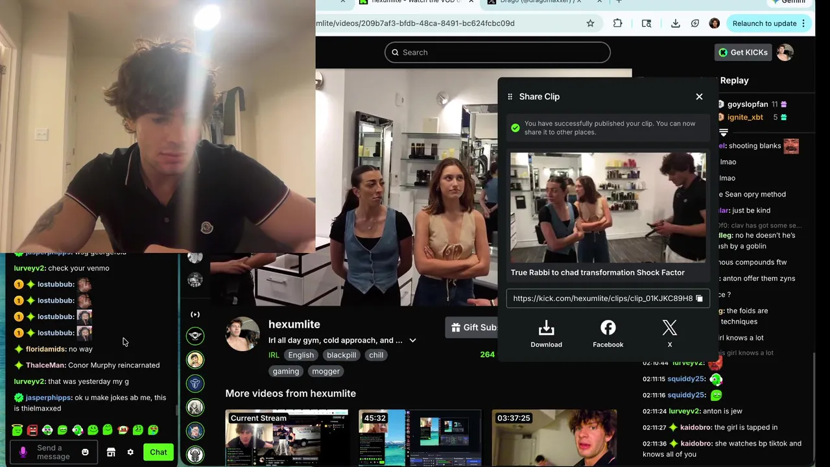830x467 pixels.
Task: Click username floridamids in chat
Action: click(45, 349)
